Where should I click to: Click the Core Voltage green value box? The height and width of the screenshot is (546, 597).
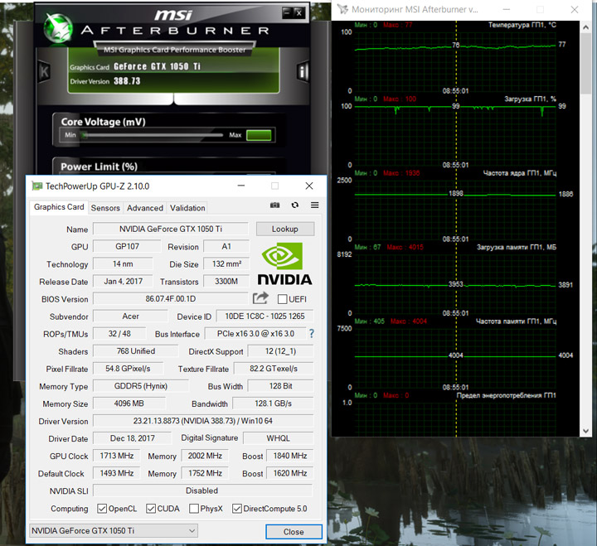(x=259, y=135)
